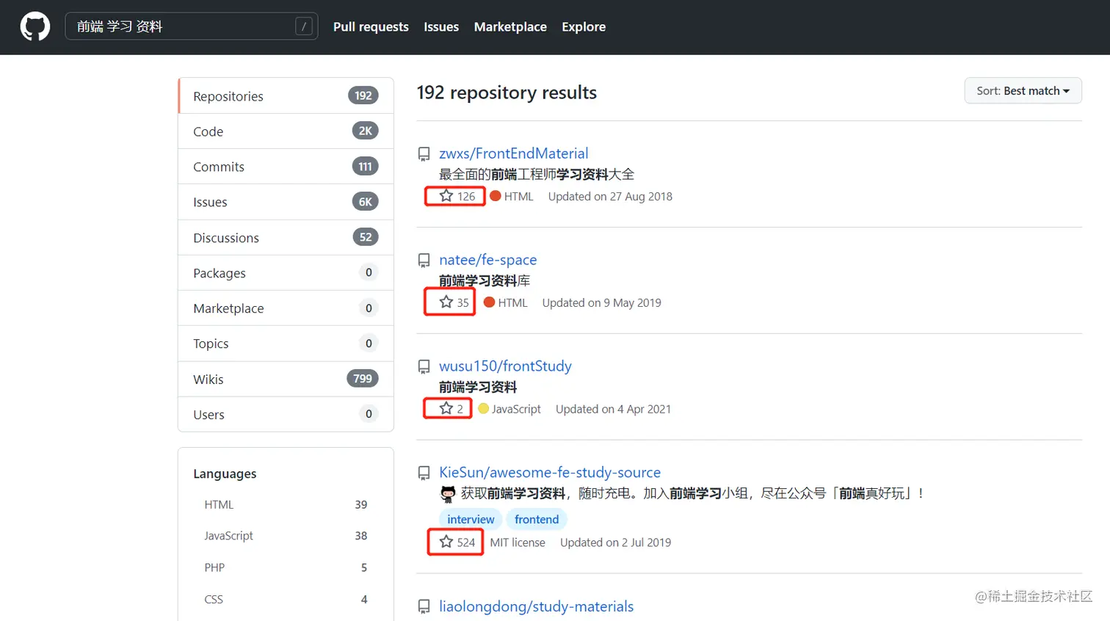Focus the search box containing 前端 学习 资料

(192, 26)
